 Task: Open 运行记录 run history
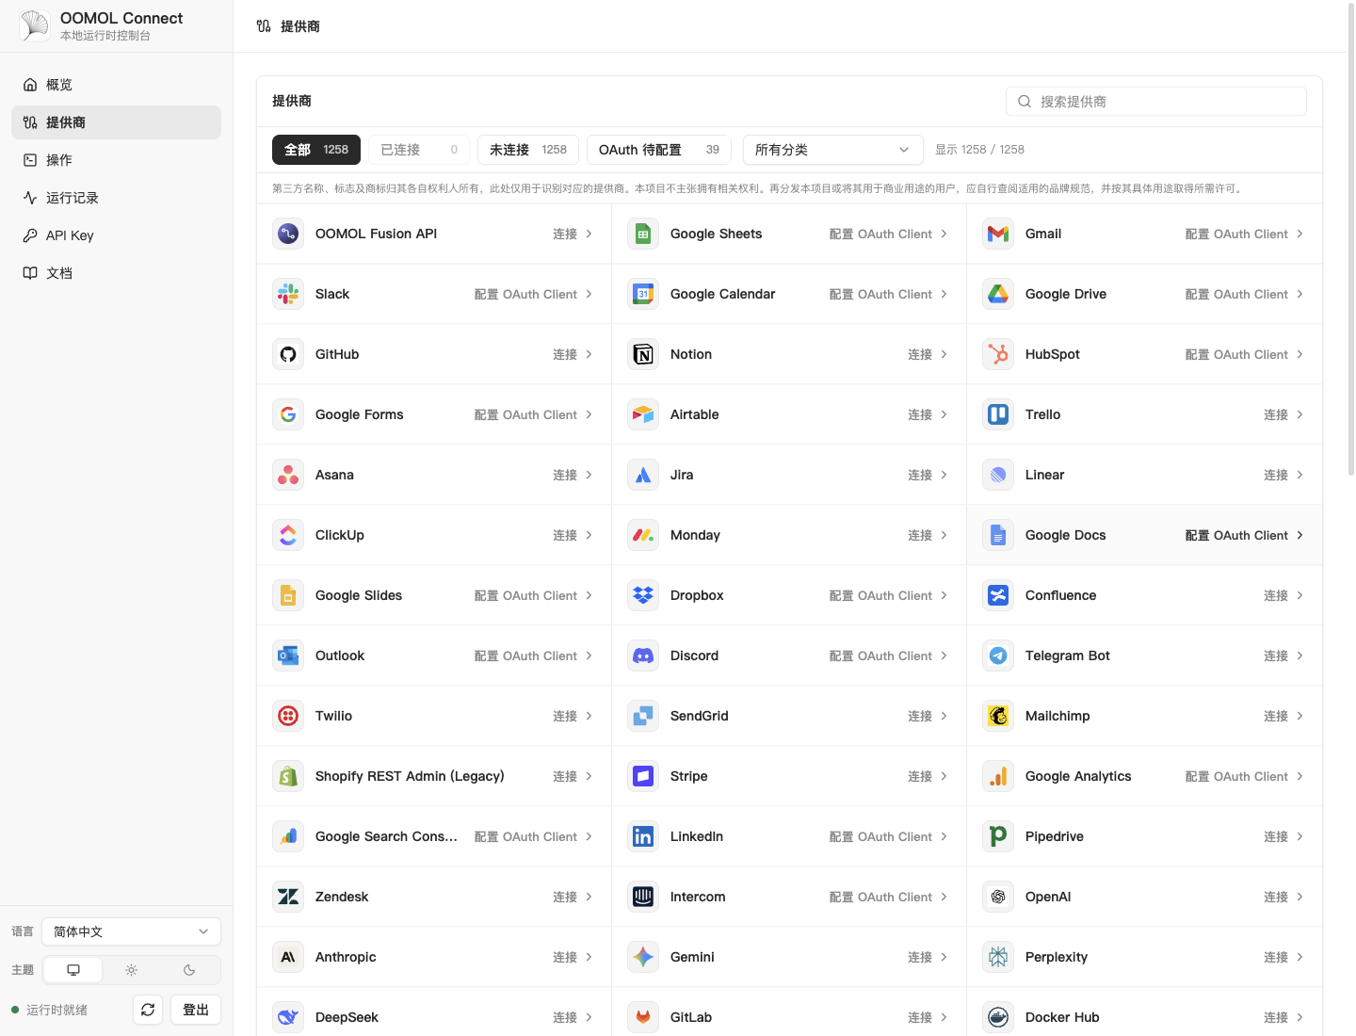116,198
